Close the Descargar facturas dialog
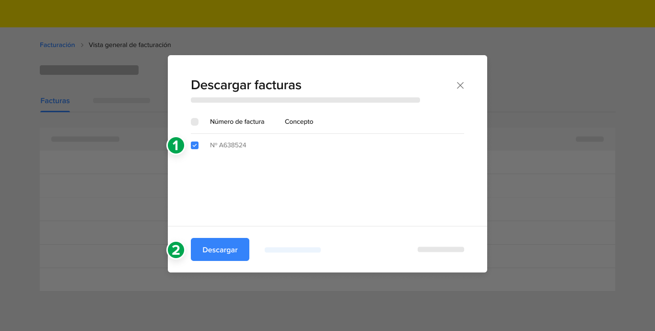The image size is (655, 331). click(460, 85)
